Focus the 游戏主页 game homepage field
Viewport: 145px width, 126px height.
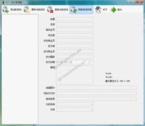pyautogui.click(x=75, y=30)
